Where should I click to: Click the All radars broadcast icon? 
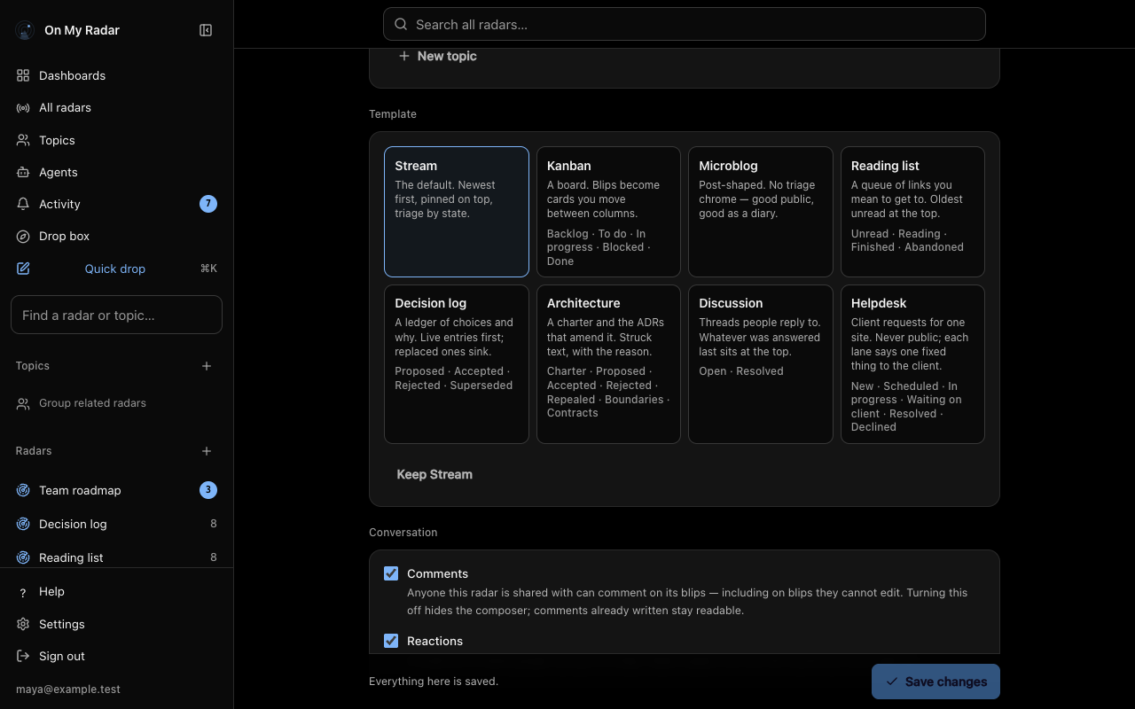point(23,107)
